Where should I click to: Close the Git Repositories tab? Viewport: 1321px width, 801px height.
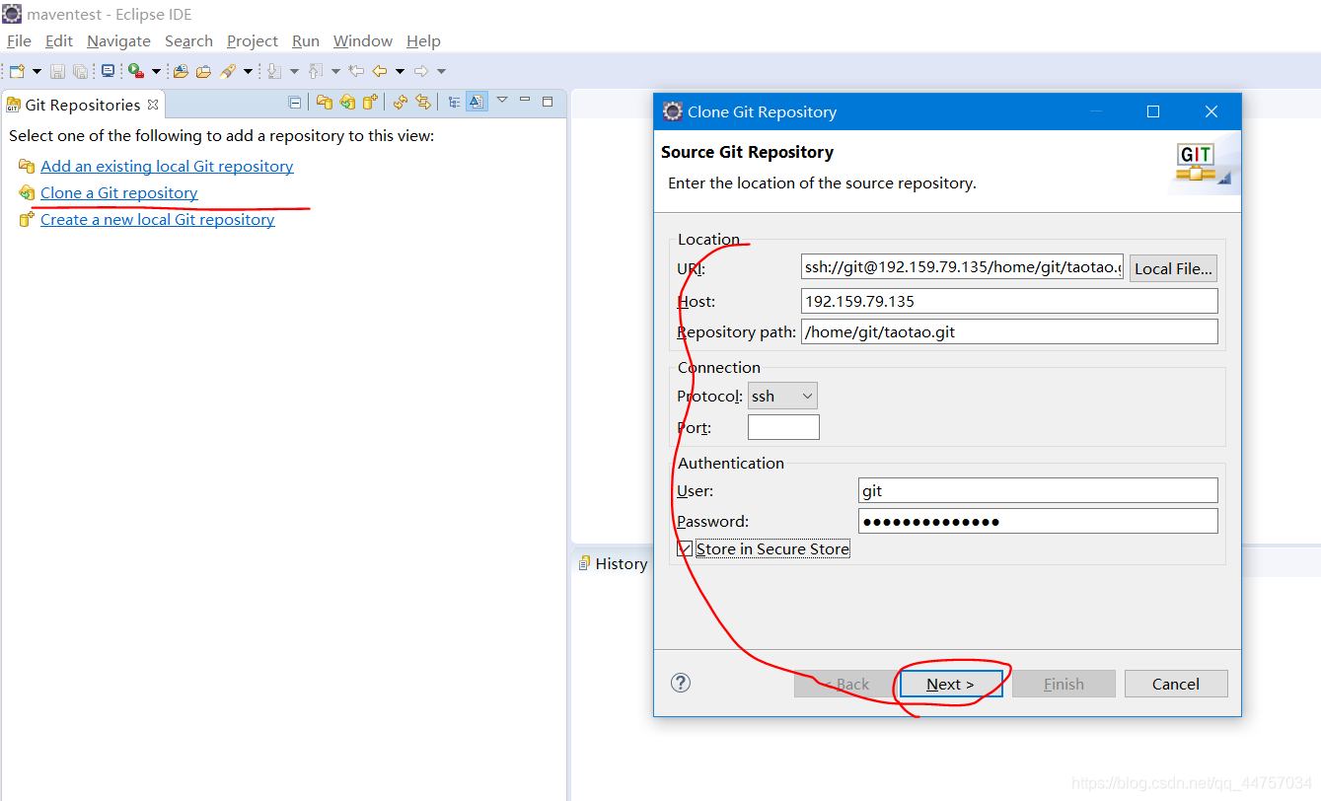click(x=152, y=104)
